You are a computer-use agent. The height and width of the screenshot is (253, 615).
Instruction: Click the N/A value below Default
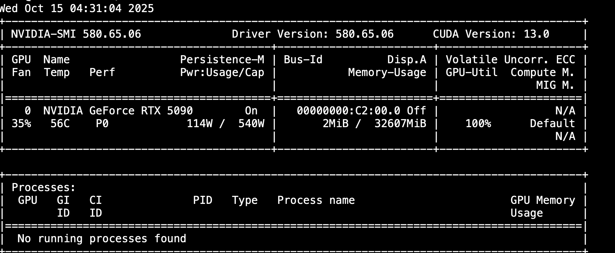tap(565, 136)
